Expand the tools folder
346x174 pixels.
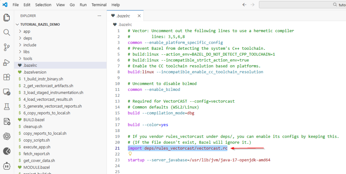60,58
